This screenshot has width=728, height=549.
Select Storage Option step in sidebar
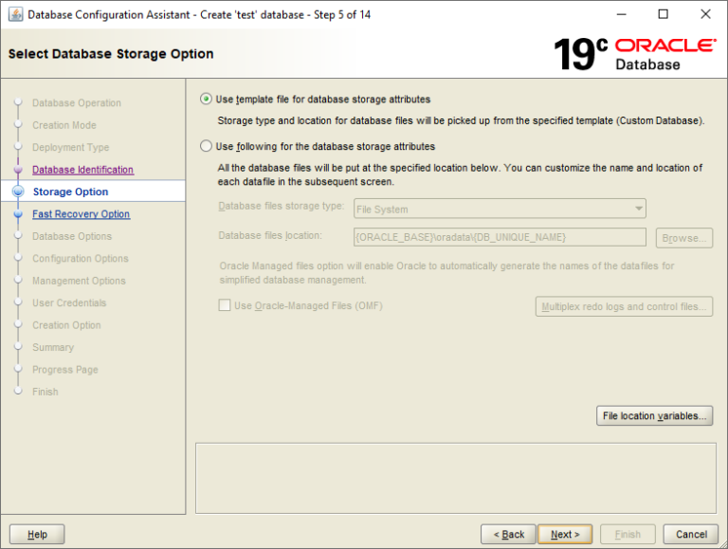tap(70, 192)
